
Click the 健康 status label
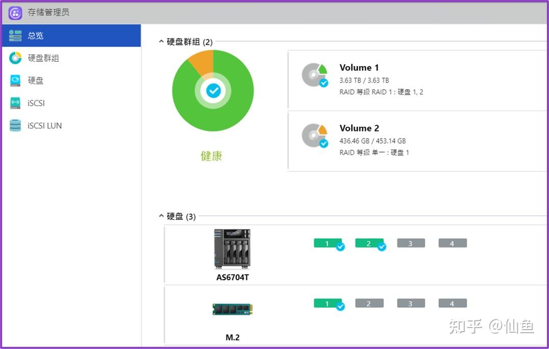click(x=212, y=156)
